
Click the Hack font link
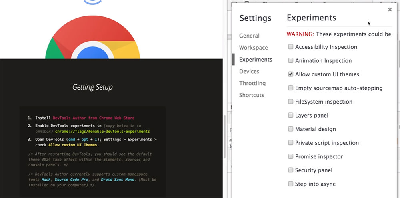pos(46,180)
